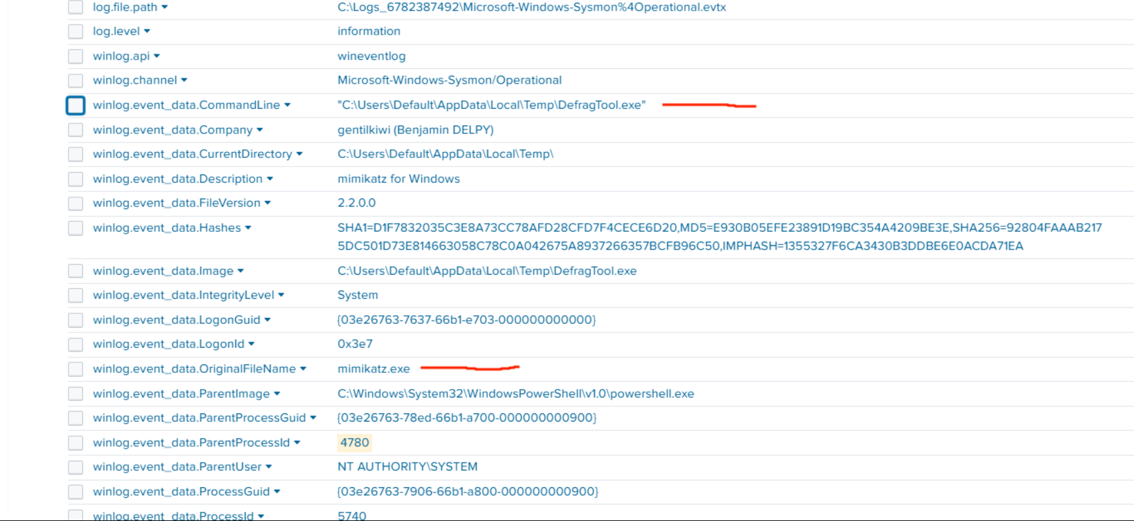Open the IntegrityLevel field dropdown
Image resolution: width=1134 pixels, height=521 pixels.
[x=281, y=295]
